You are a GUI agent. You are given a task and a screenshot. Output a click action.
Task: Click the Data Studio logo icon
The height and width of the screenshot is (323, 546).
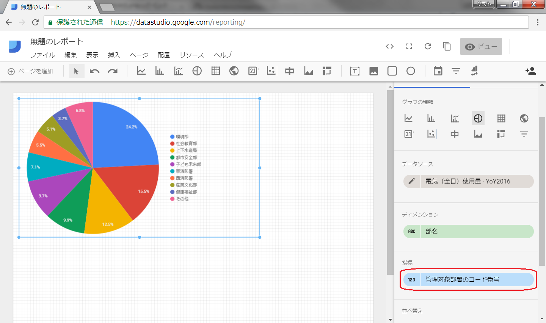[15, 46]
